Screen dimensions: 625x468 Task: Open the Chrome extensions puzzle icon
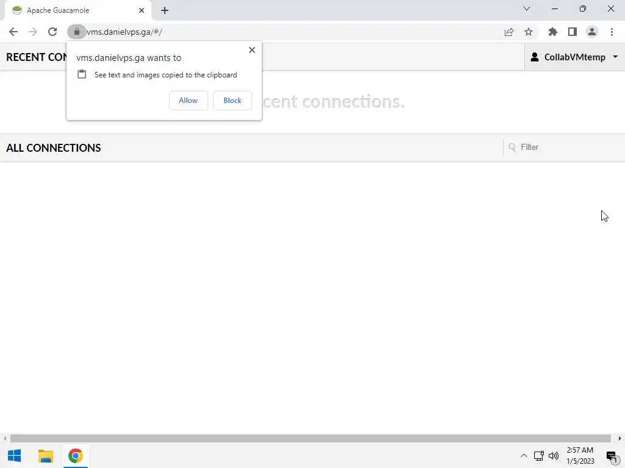pyautogui.click(x=553, y=32)
